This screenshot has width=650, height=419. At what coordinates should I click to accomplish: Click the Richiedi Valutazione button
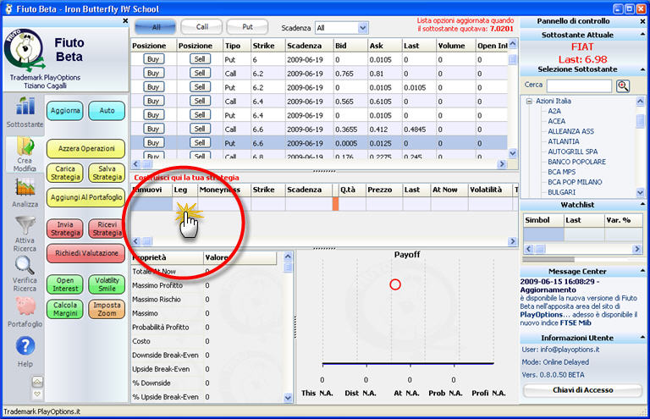pos(86,253)
